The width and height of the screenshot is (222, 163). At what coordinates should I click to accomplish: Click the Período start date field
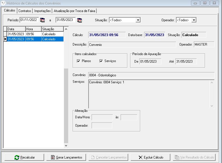(29, 20)
